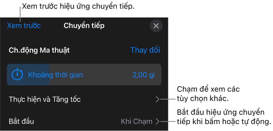Select the Ch.động Ma thuật effect name
Viewport: 273px width, 131px height.
[39, 50]
